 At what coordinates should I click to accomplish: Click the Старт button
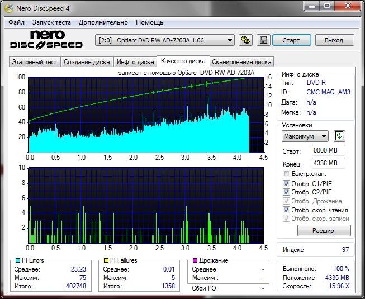[x=291, y=40]
